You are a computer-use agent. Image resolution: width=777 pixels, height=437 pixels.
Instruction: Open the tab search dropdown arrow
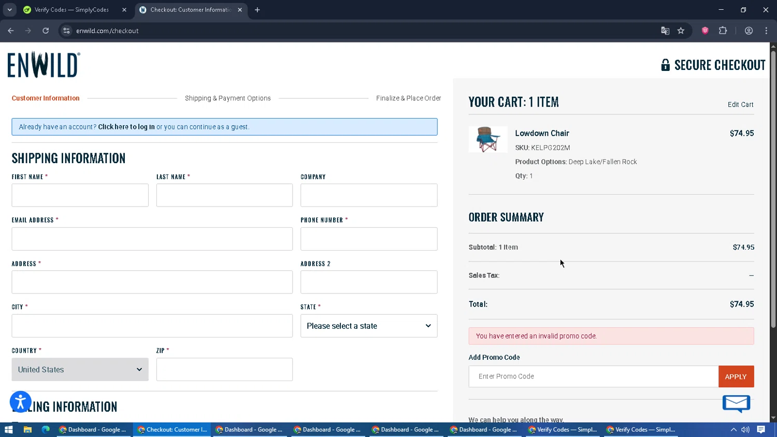[9, 10]
